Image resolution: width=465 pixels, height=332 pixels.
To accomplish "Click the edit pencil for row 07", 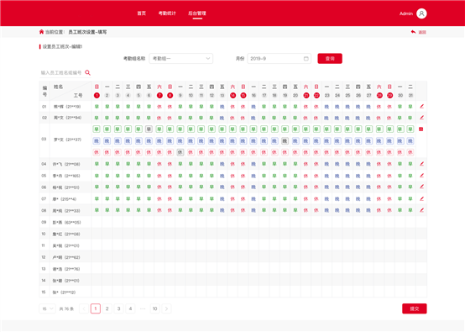I will (x=421, y=198).
